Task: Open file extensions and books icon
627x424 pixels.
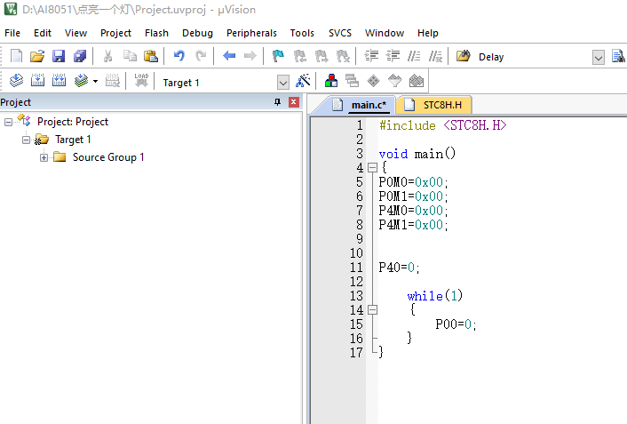Action: tap(331, 81)
